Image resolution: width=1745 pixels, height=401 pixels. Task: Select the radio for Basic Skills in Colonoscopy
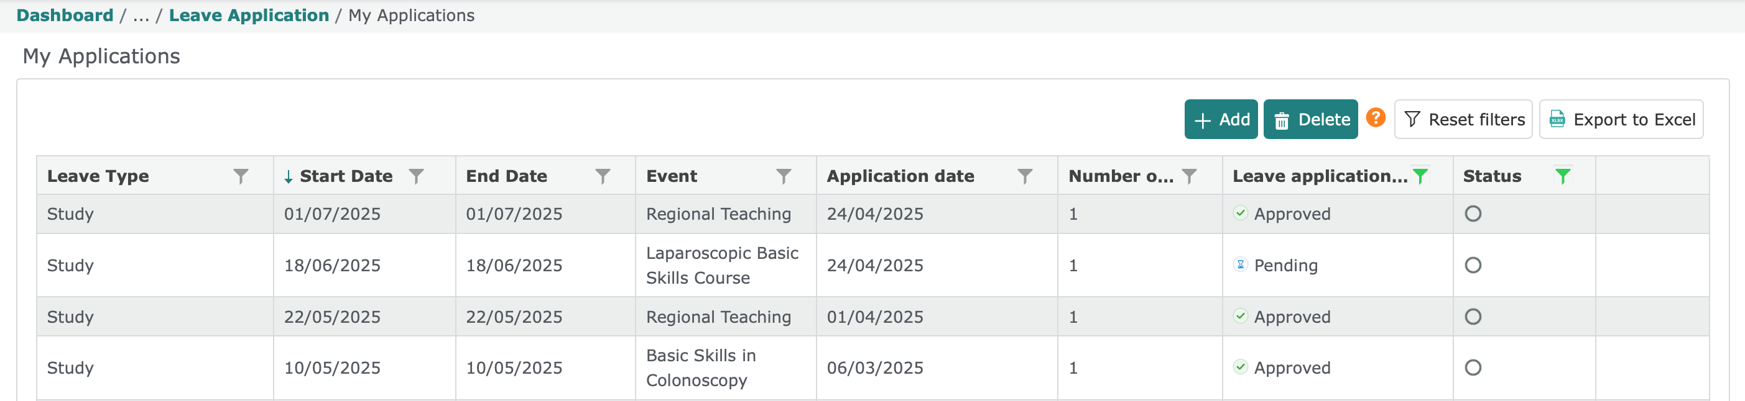pyautogui.click(x=1473, y=368)
